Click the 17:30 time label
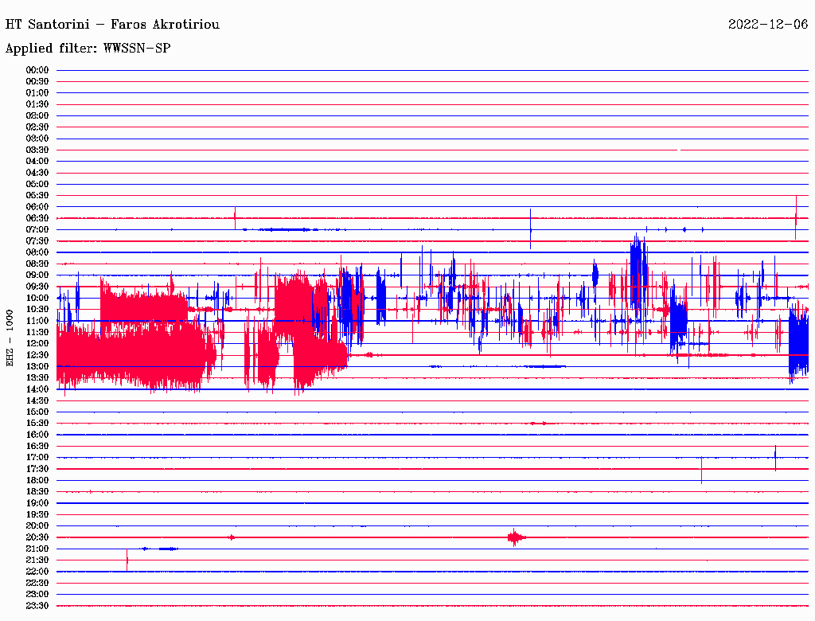 tap(37, 469)
